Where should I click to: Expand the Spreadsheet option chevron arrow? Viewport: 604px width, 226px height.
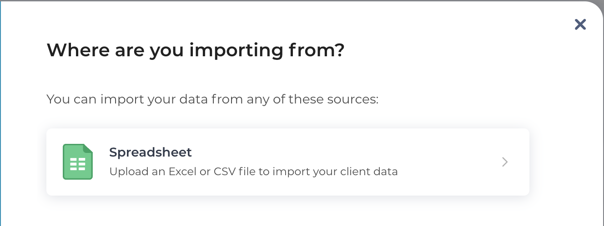pos(505,162)
